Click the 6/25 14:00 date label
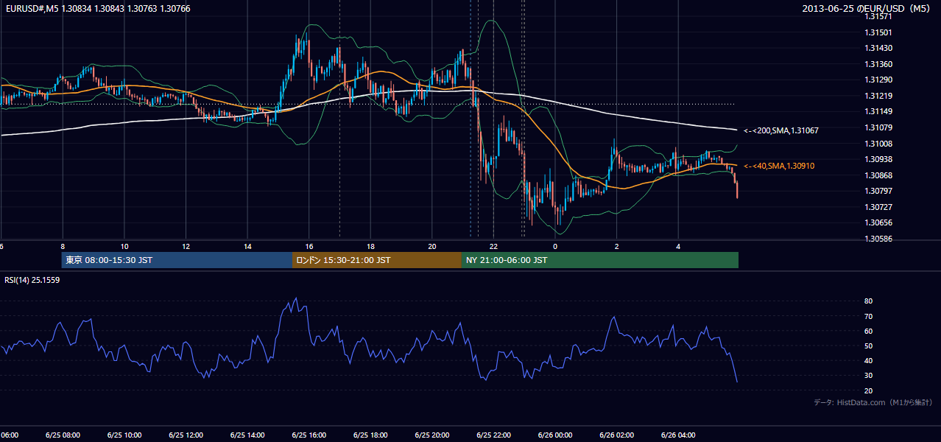Image resolution: width=941 pixels, height=442 pixels. (247, 435)
